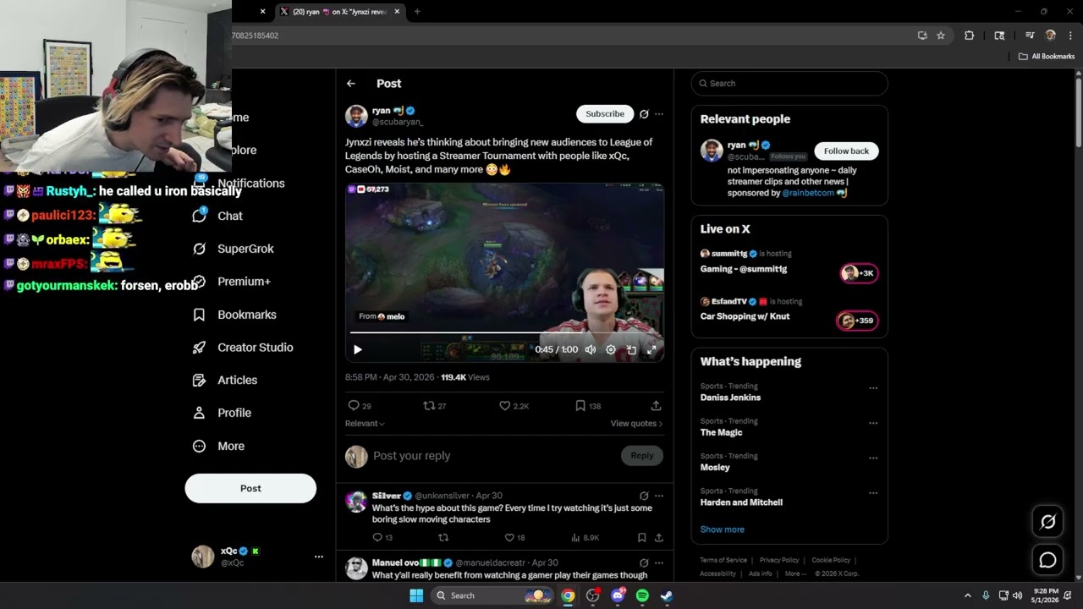Repost Silver's reply
This screenshot has width=1083, height=609.
click(443, 537)
